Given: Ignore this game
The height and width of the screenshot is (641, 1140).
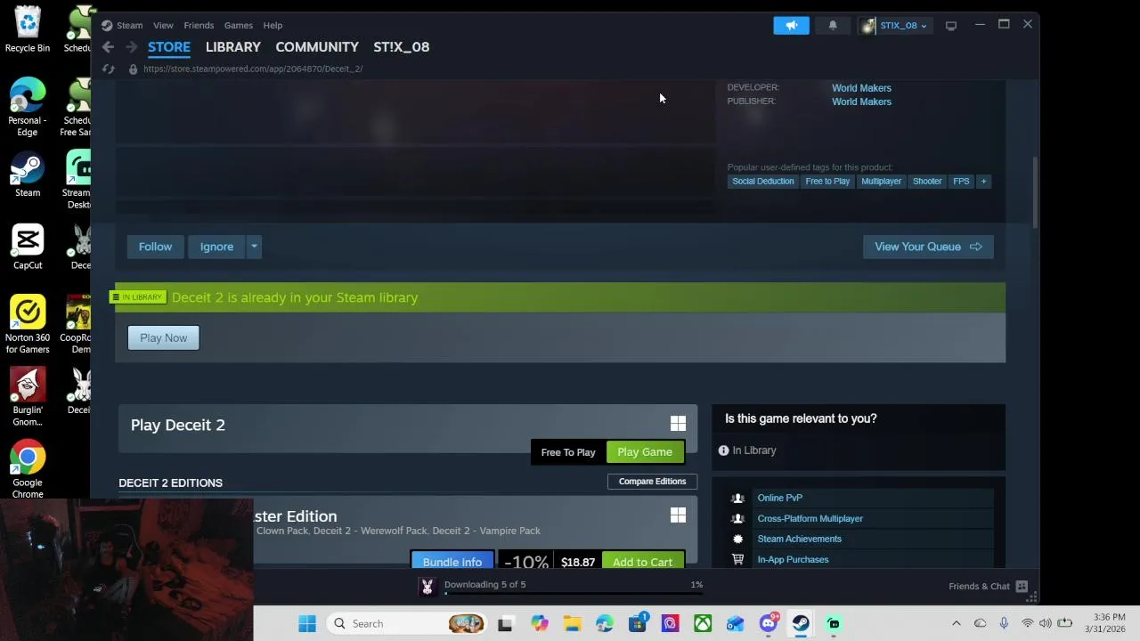Looking at the screenshot, I should (216, 247).
